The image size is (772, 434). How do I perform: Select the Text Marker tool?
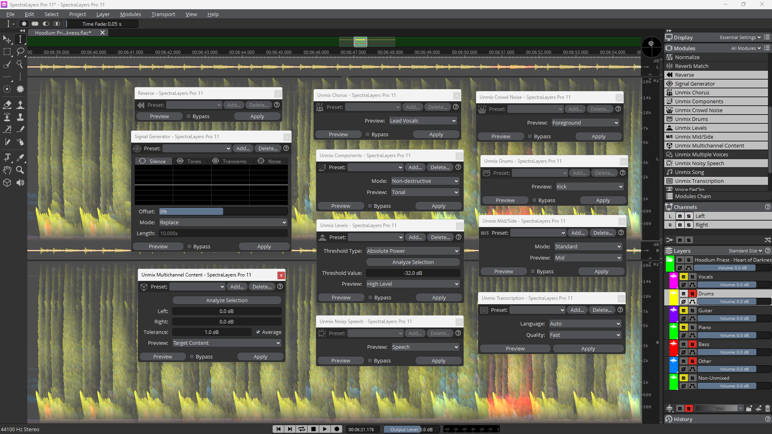click(7, 158)
